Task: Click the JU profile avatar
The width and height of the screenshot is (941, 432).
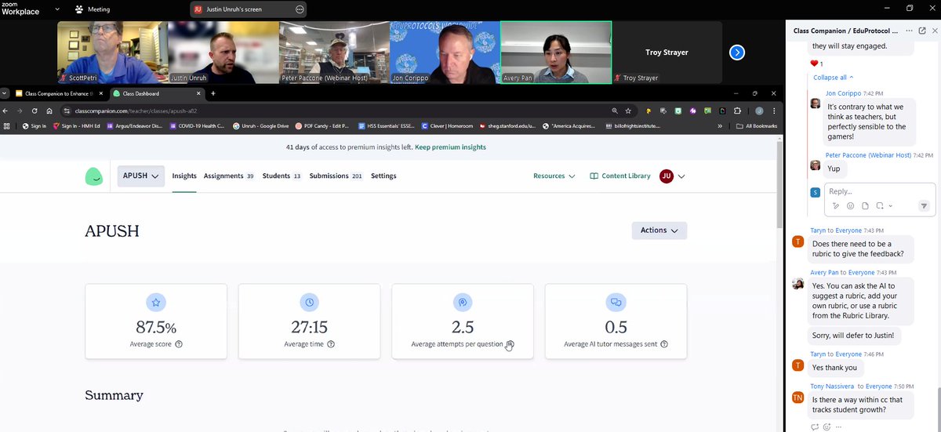Action: point(667,176)
